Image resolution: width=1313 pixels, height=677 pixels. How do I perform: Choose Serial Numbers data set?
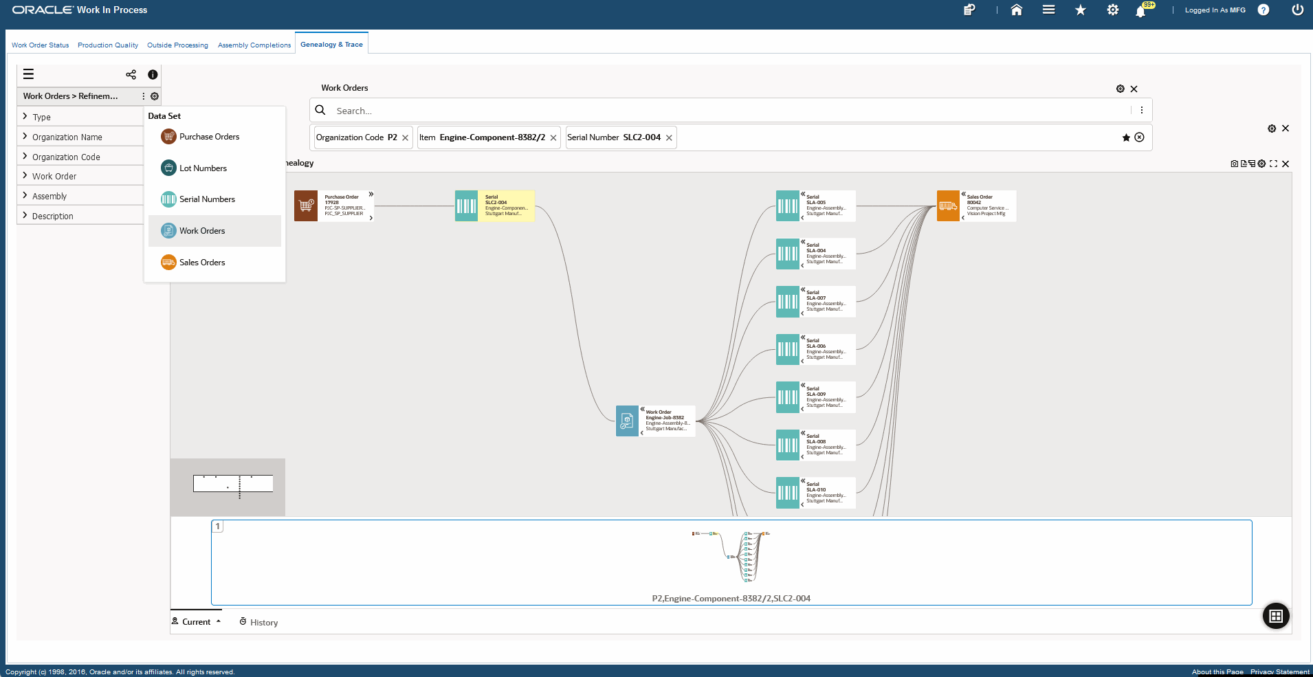coord(214,199)
